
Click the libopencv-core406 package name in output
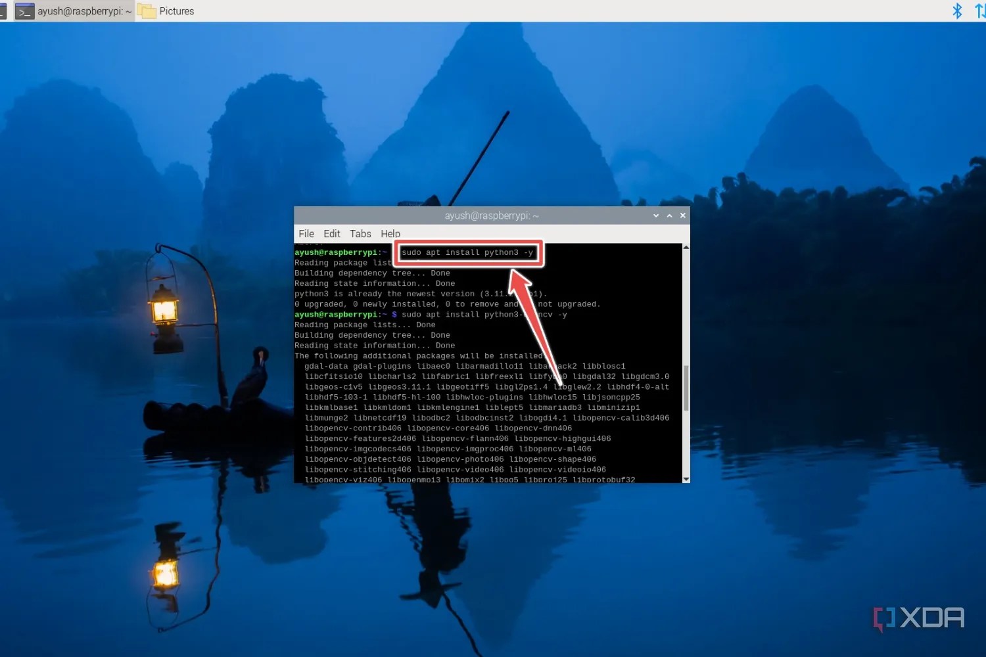coord(450,428)
